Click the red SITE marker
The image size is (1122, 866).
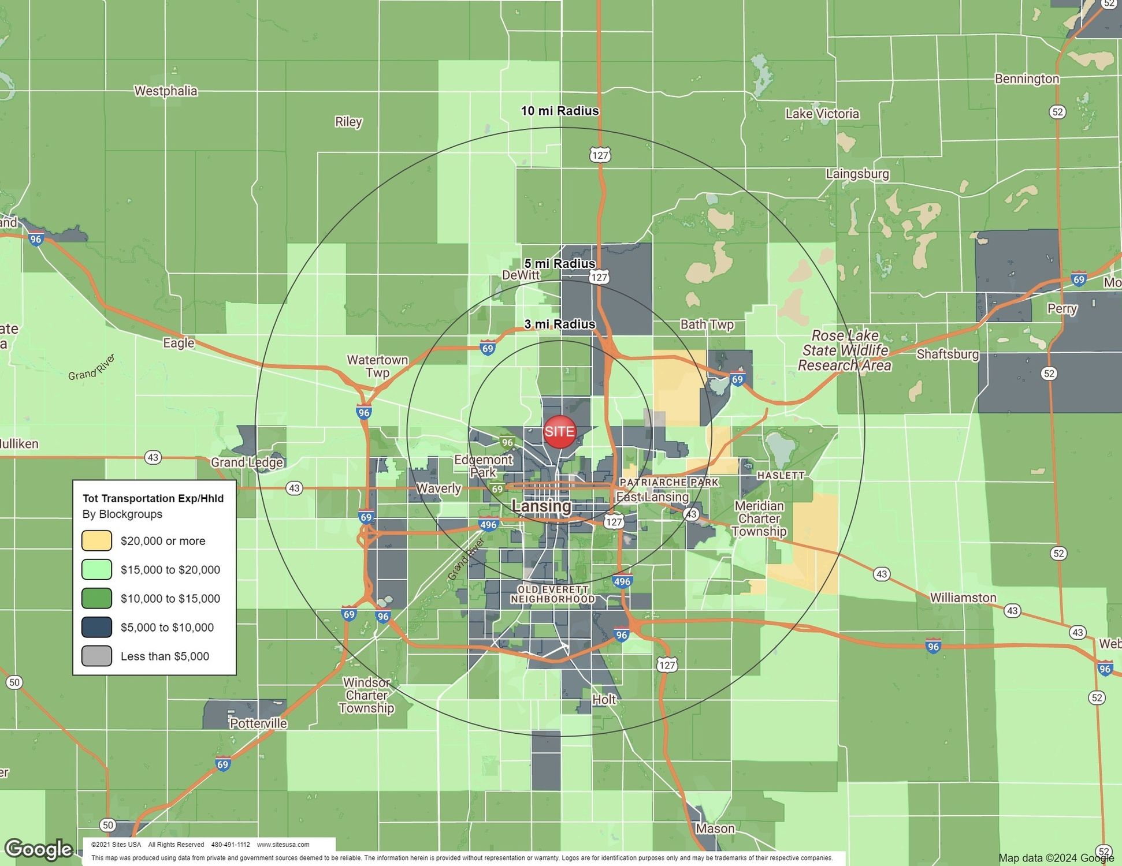pos(559,431)
